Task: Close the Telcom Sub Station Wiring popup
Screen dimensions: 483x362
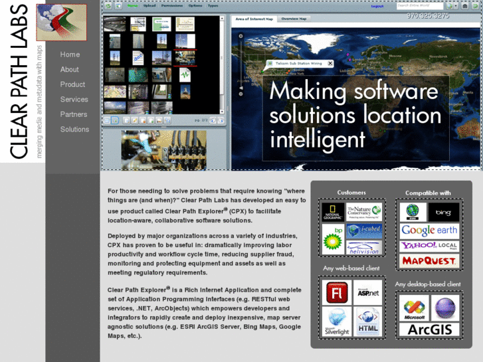Action: 330,64
